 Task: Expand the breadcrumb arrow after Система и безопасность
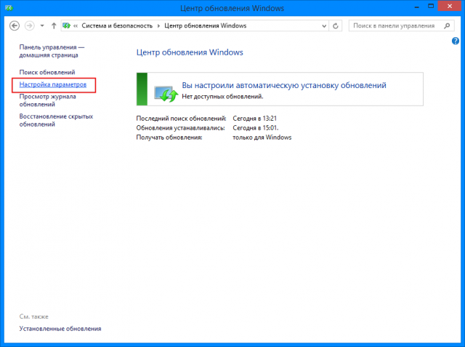click(x=158, y=25)
